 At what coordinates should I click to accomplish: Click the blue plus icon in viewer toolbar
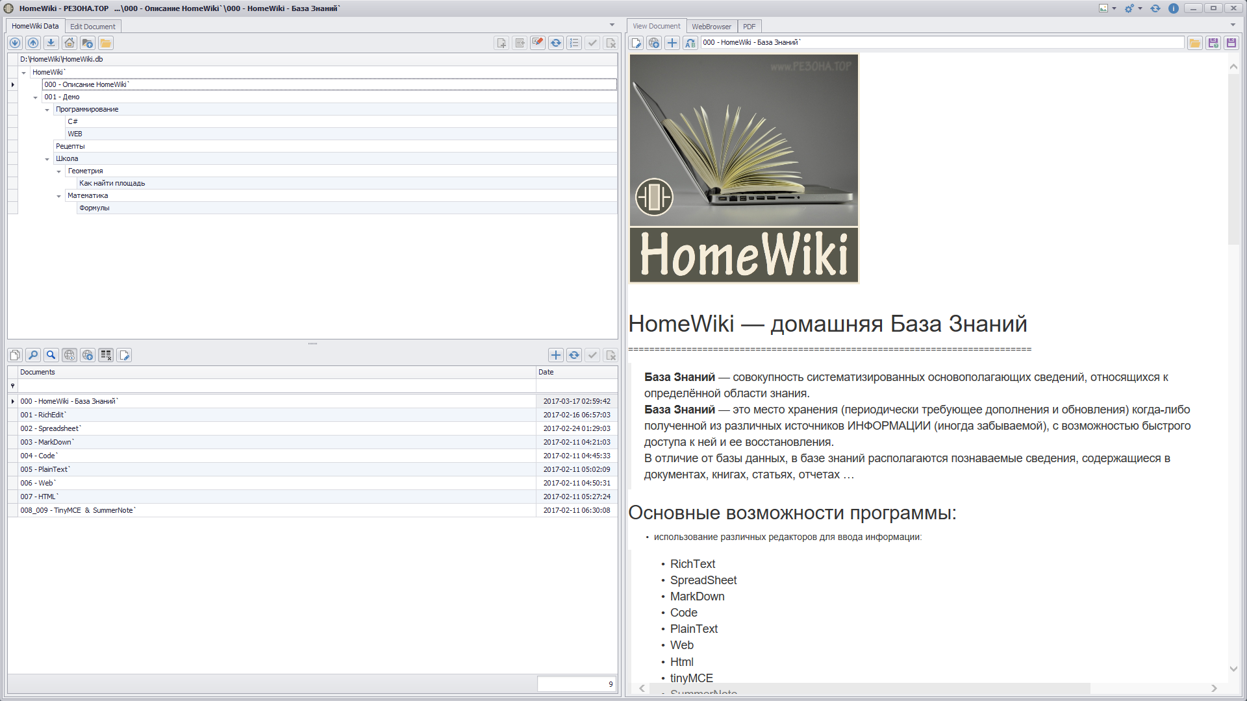[672, 43]
